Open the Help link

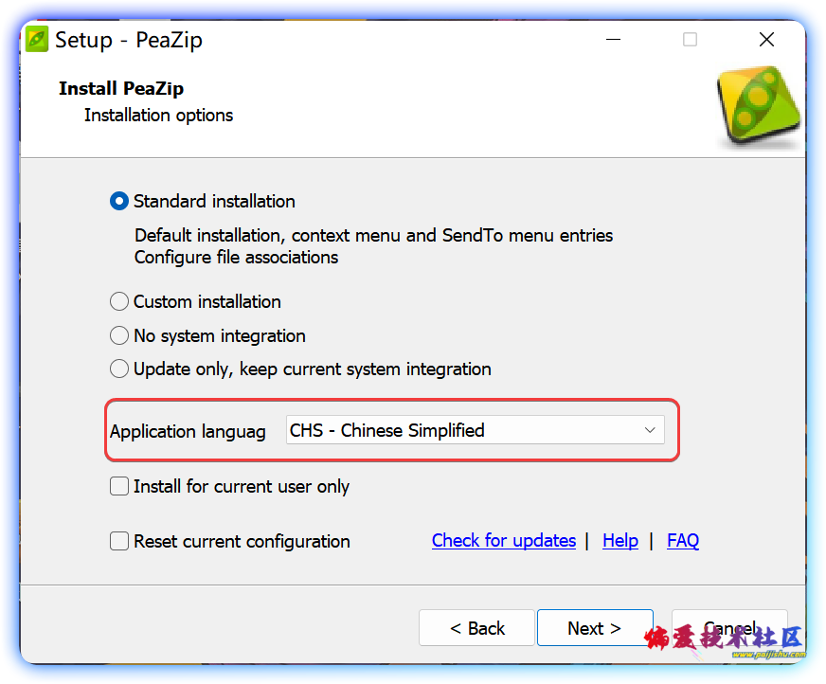point(620,541)
